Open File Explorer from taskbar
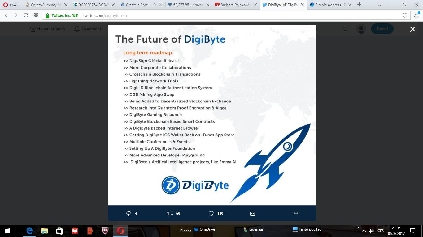Screen dimensions: 423x237 (45, 231)
